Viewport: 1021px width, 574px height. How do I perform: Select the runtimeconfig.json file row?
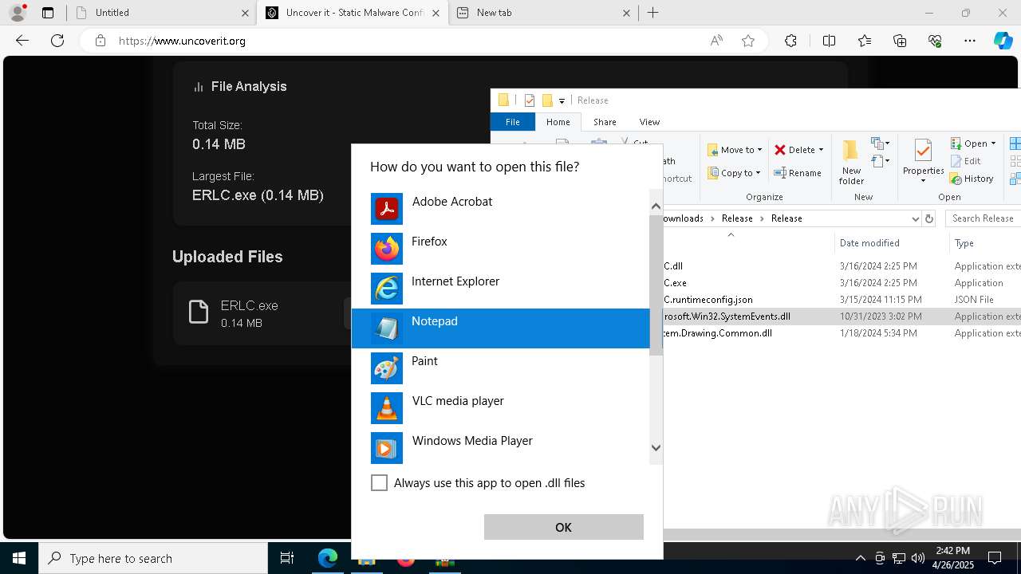point(842,300)
